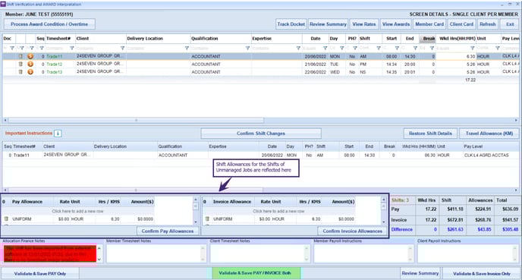The image size is (522, 280).
Task: Open the Doc column filter
Action: 12,49
